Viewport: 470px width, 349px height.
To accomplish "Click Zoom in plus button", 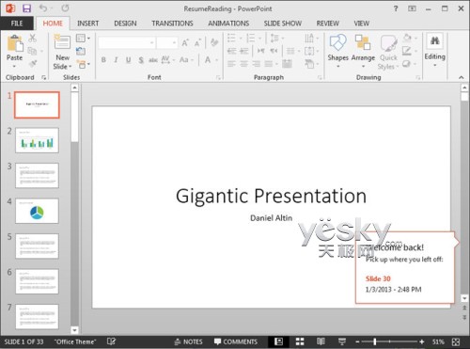I will [422, 341].
